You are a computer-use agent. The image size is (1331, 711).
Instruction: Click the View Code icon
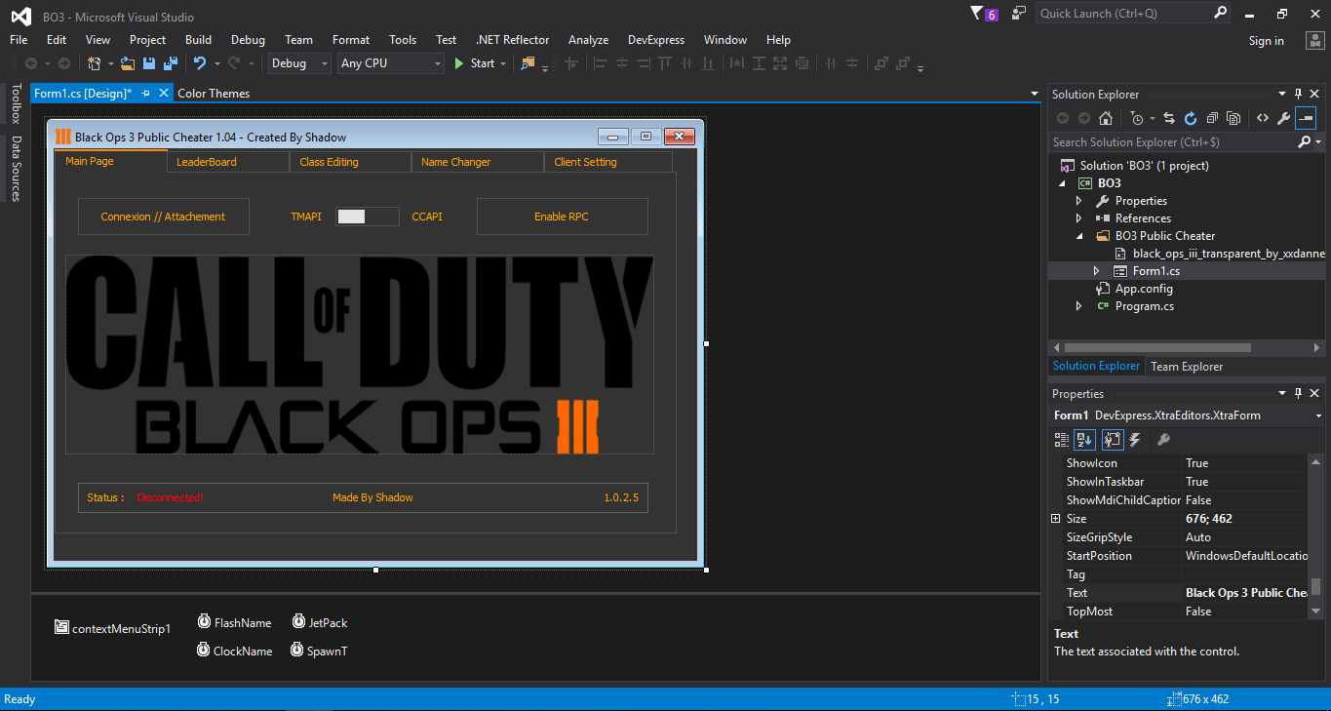(1263, 118)
